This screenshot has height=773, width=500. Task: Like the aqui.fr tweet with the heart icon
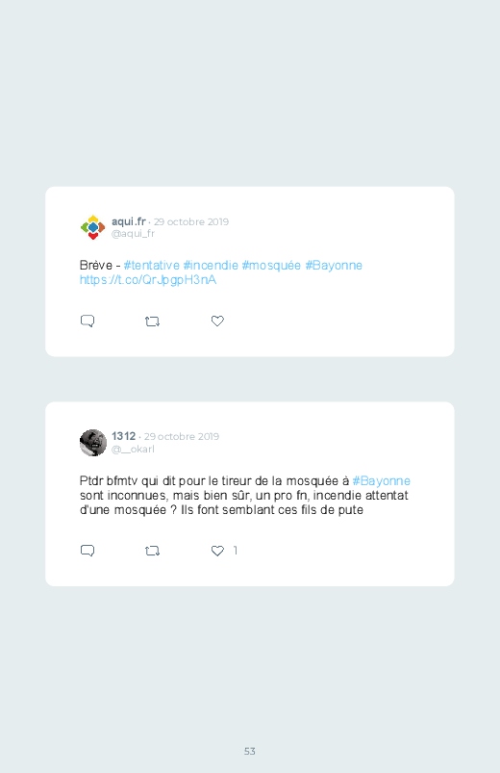coord(217,321)
